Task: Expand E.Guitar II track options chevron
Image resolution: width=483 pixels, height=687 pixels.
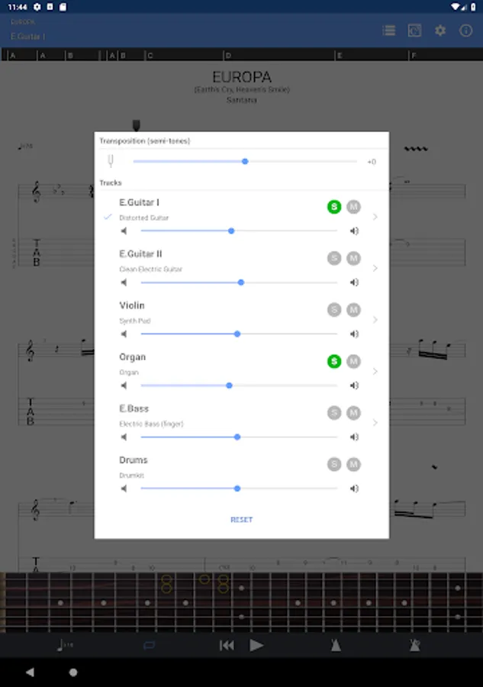Action: tap(375, 268)
